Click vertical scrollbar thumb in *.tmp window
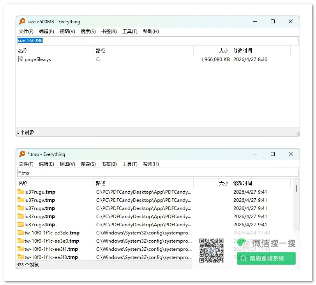316x285 pixels. coord(296,188)
